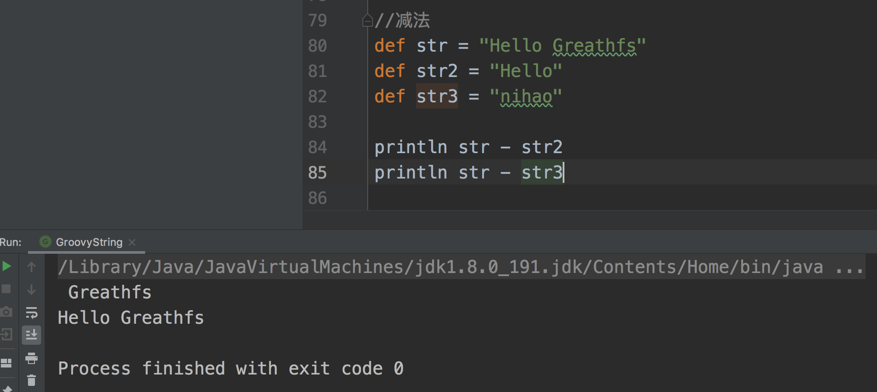This screenshot has height=392, width=877.
Task: Click the 'def' keyword on line 80
Action: (x=390, y=45)
